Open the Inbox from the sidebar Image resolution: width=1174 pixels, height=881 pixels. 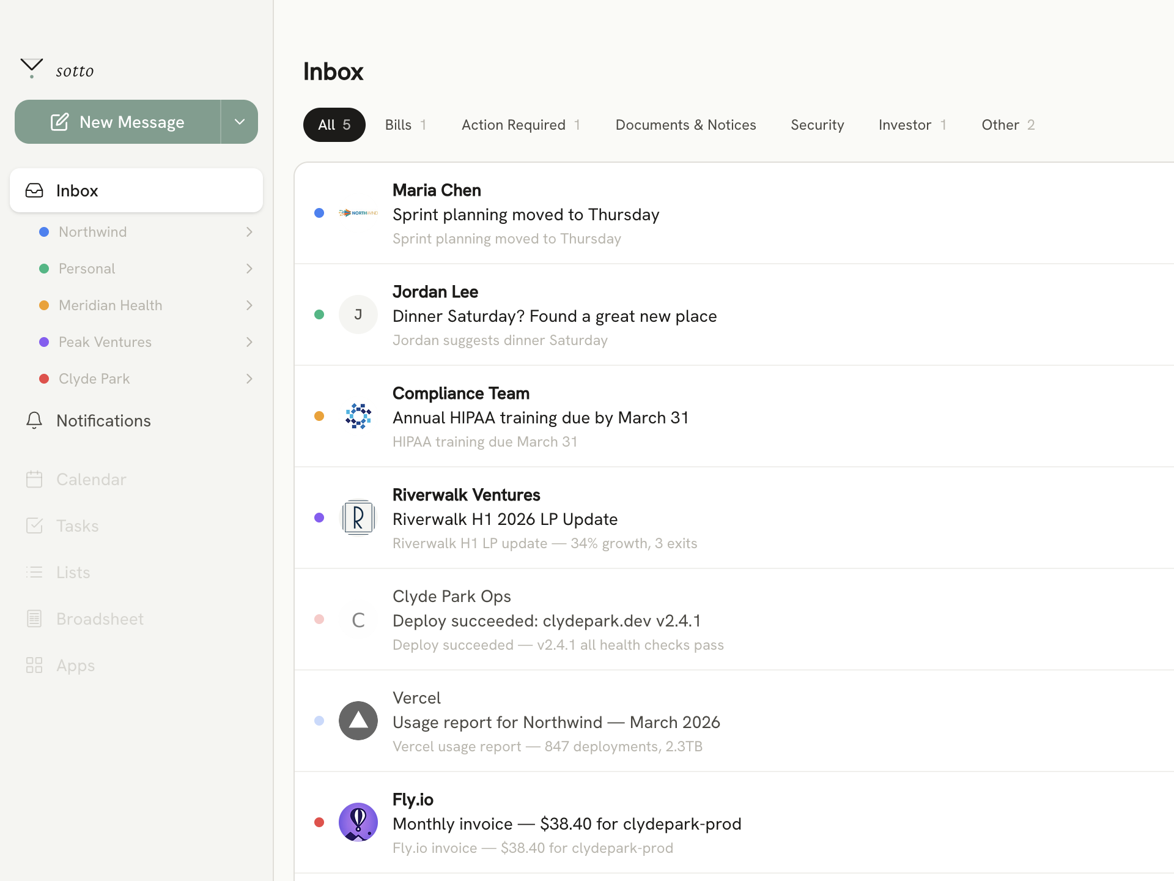[x=77, y=190]
